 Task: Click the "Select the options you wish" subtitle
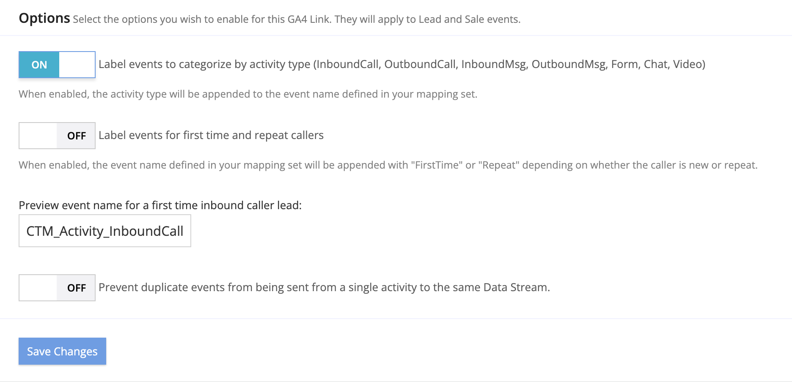click(x=296, y=19)
